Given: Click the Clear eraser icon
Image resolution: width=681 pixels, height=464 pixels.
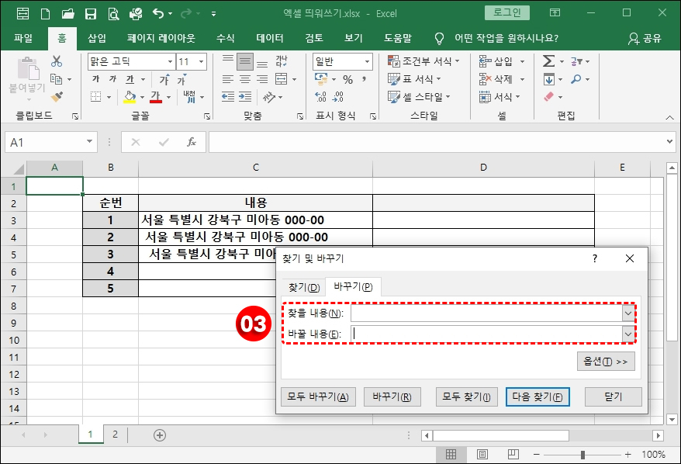Looking at the screenshot, I should tap(549, 96).
